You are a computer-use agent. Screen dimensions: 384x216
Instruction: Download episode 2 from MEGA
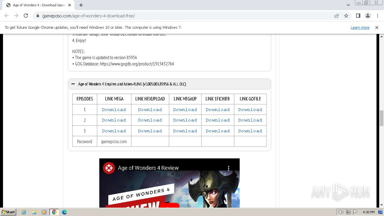[x=114, y=120]
